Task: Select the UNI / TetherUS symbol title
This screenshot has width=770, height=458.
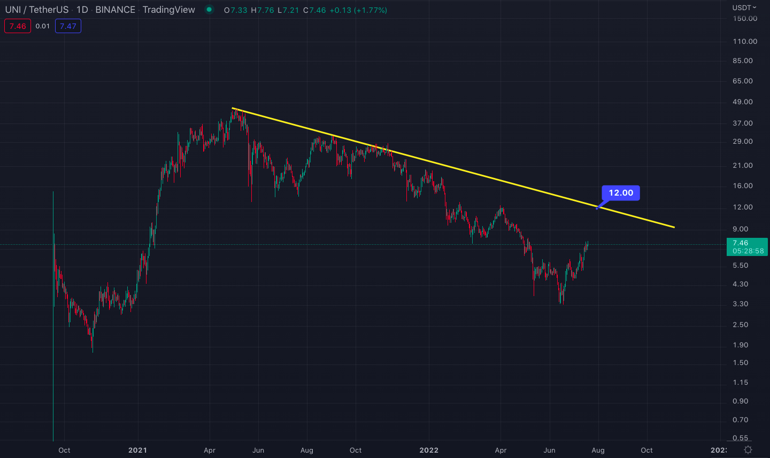Action: (37, 10)
